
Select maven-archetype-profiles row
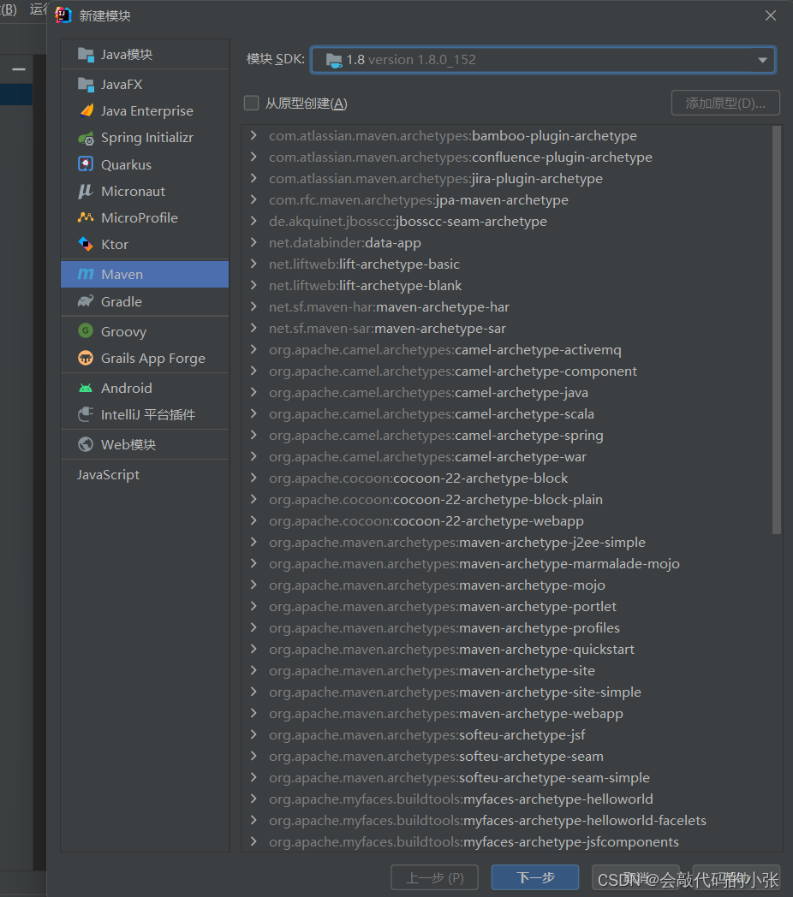click(507, 627)
